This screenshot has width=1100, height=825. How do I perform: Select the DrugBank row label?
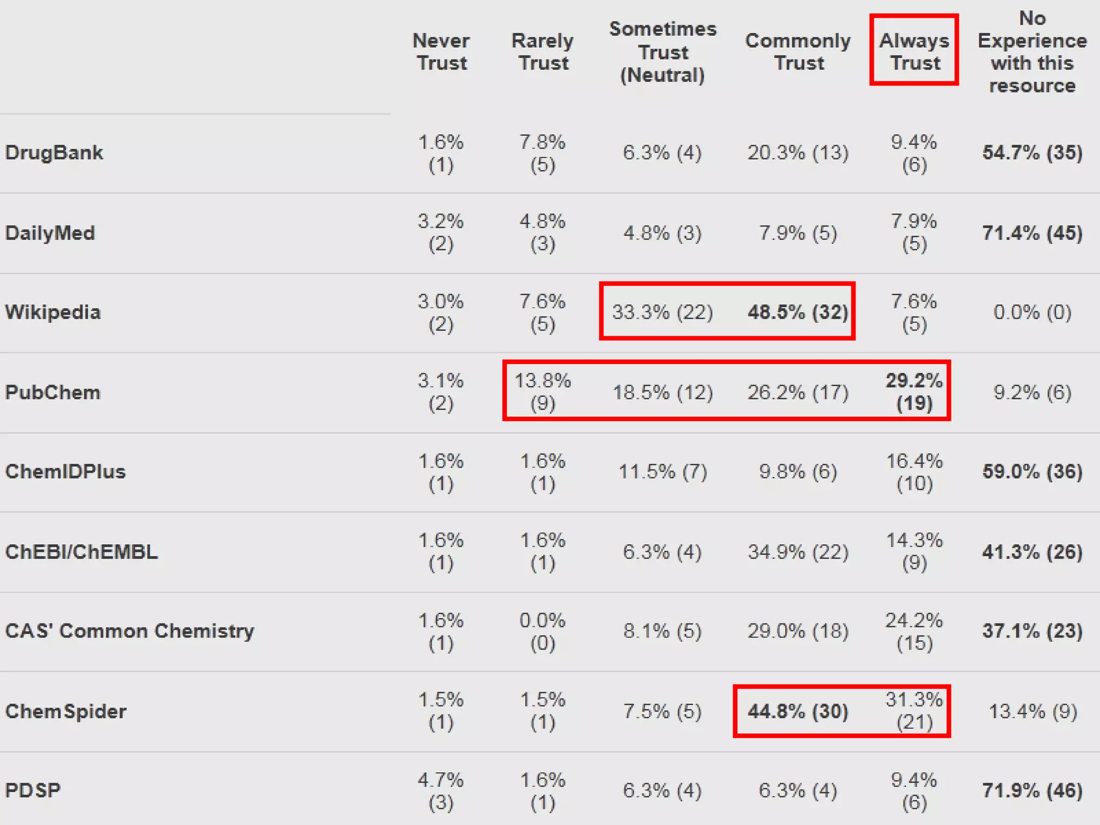[54, 153]
